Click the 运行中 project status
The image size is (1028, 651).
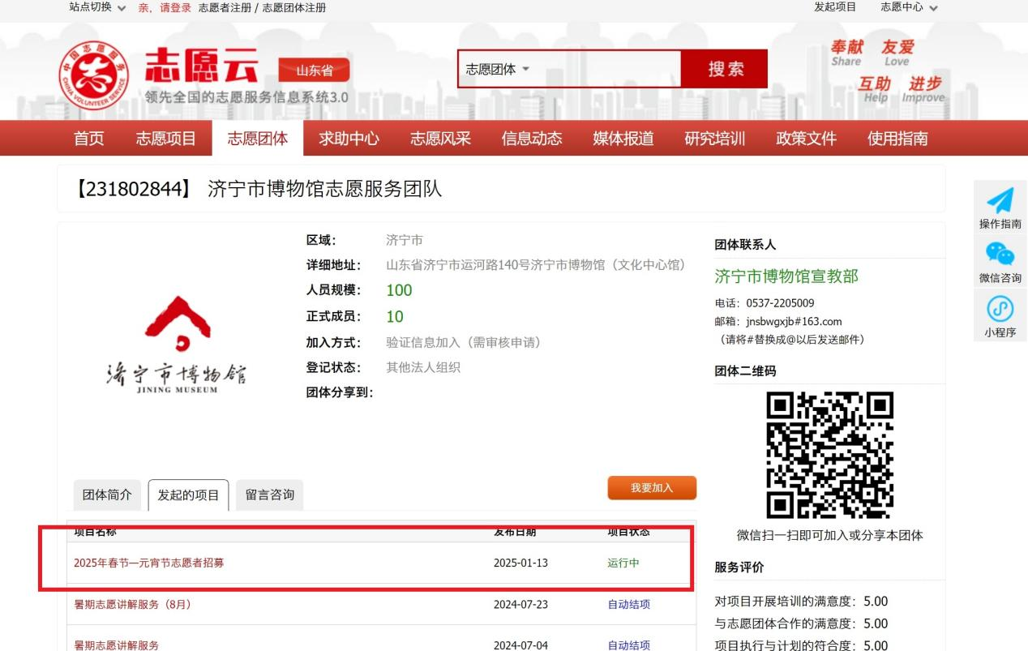click(623, 563)
